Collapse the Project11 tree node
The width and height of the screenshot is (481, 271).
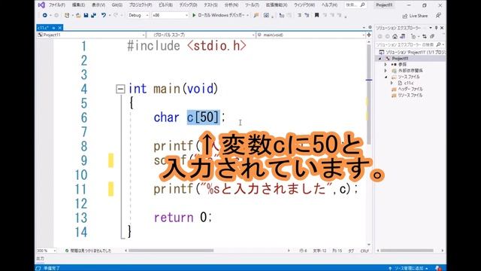tap(380, 59)
